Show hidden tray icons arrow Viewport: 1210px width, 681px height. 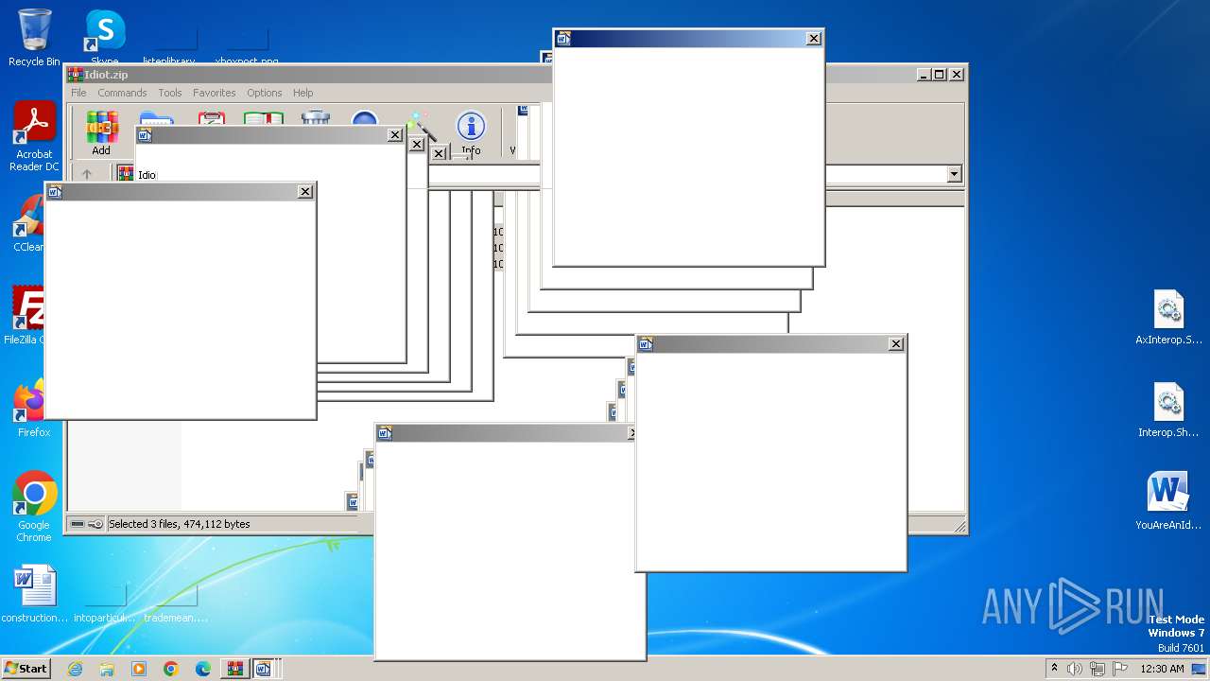pos(1055,669)
